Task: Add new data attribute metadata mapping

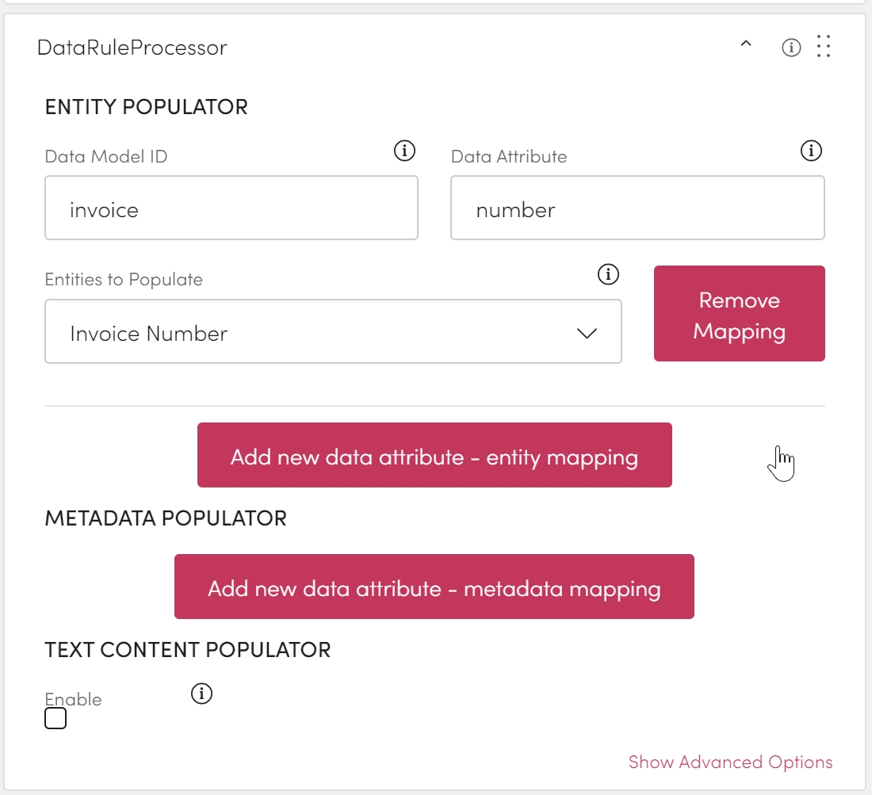Action: (434, 587)
